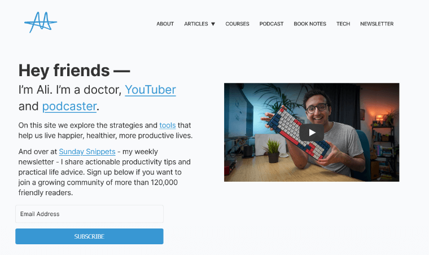Click the blue AA signature logo
Viewport: 429px width, 255px height.
(x=41, y=22)
